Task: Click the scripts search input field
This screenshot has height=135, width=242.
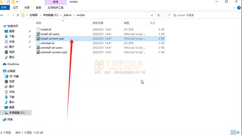Action: pyautogui.click(x=202, y=15)
